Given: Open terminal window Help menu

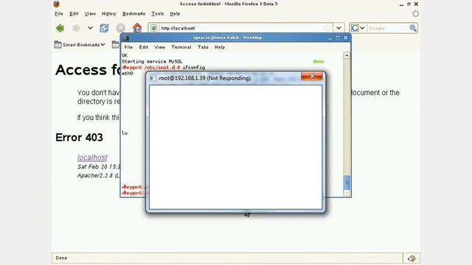Looking at the screenshot, I should [220, 47].
